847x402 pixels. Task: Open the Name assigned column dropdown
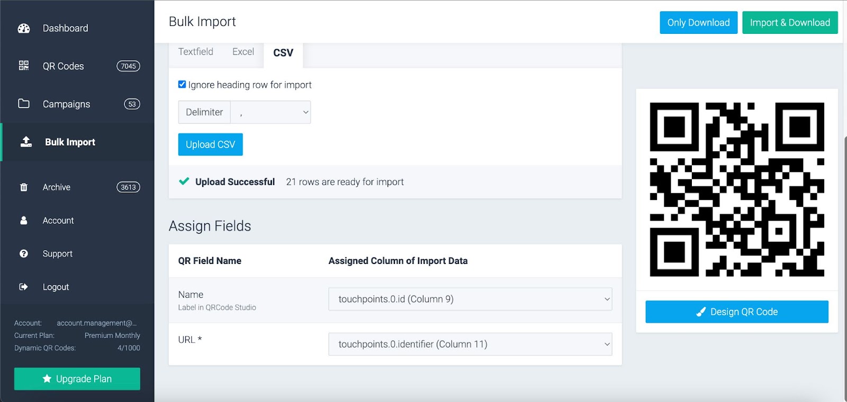pyautogui.click(x=470, y=299)
